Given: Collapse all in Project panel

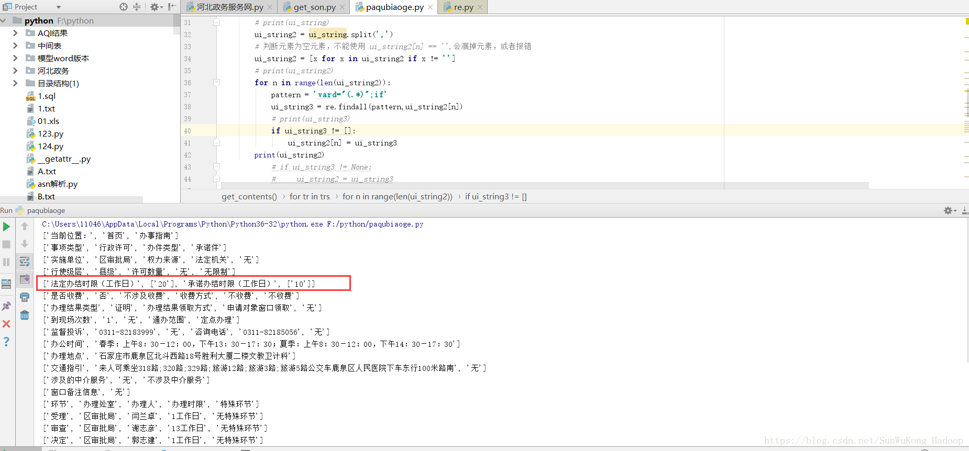Looking at the screenshot, I should [x=137, y=7].
